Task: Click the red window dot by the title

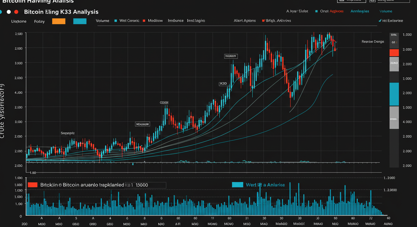Action: [16, 12]
